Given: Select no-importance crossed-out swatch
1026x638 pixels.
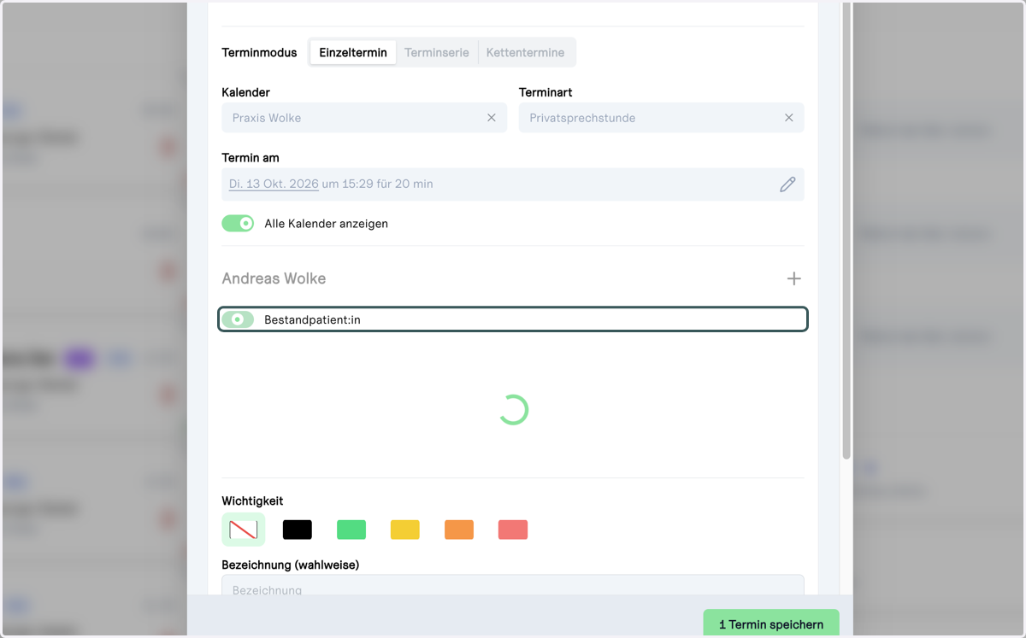Looking at the screenshot, I should [244, 530].
